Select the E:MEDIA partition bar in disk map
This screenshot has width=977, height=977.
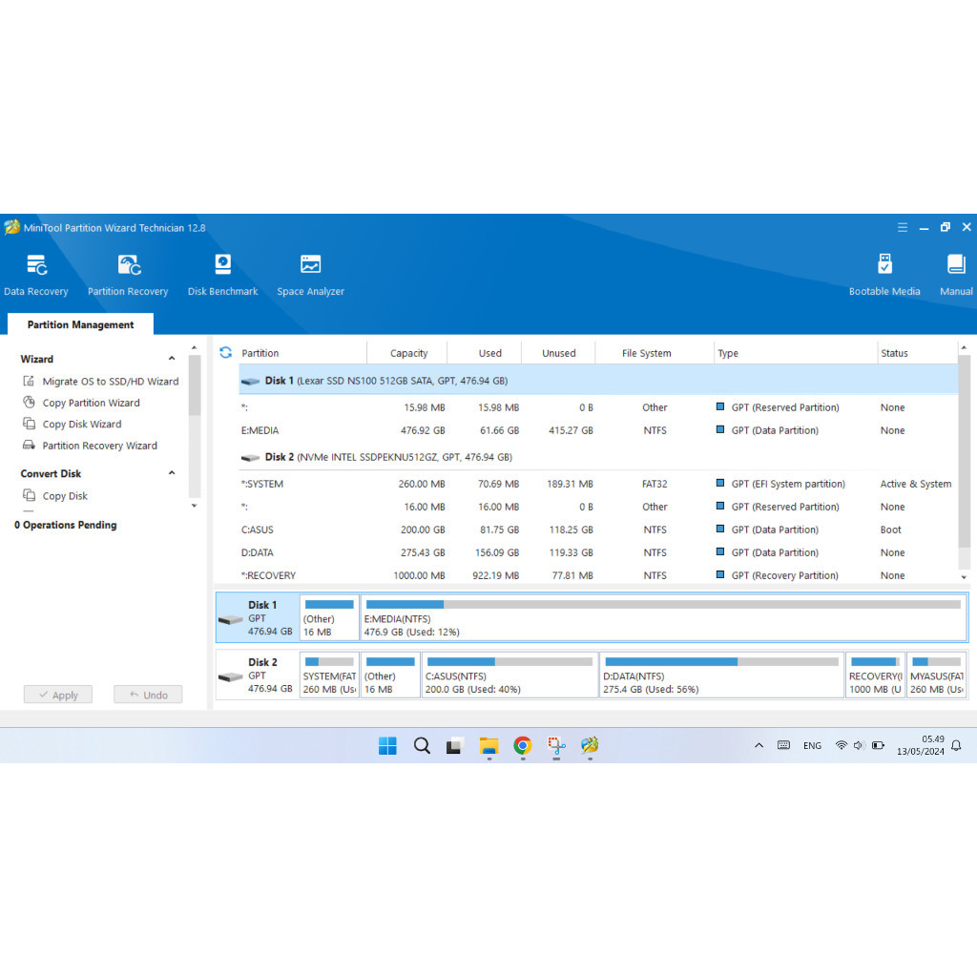[x=662, y=617]
